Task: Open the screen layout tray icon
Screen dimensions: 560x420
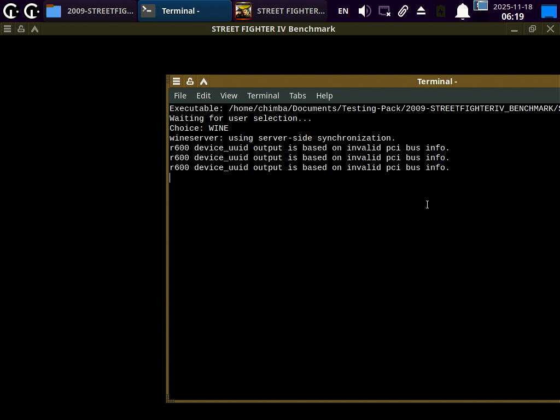Action: pyautogui.click(x=481, y=5)
